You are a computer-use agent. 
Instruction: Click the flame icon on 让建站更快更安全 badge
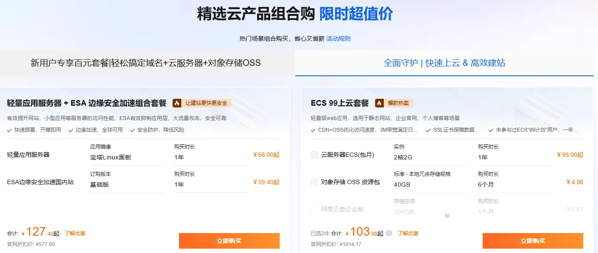tap(177, 103)
